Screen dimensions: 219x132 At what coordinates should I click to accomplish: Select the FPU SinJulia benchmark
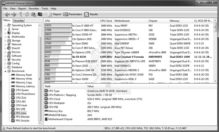[x=23, y=120]
